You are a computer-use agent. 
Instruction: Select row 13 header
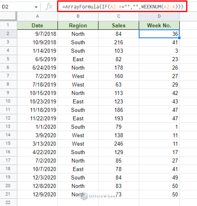pyautogui.click(x=8, y=127)
